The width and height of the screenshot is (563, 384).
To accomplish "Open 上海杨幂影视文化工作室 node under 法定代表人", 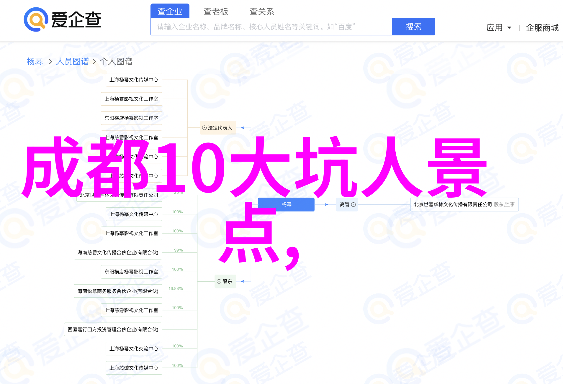I will point(132,99).
